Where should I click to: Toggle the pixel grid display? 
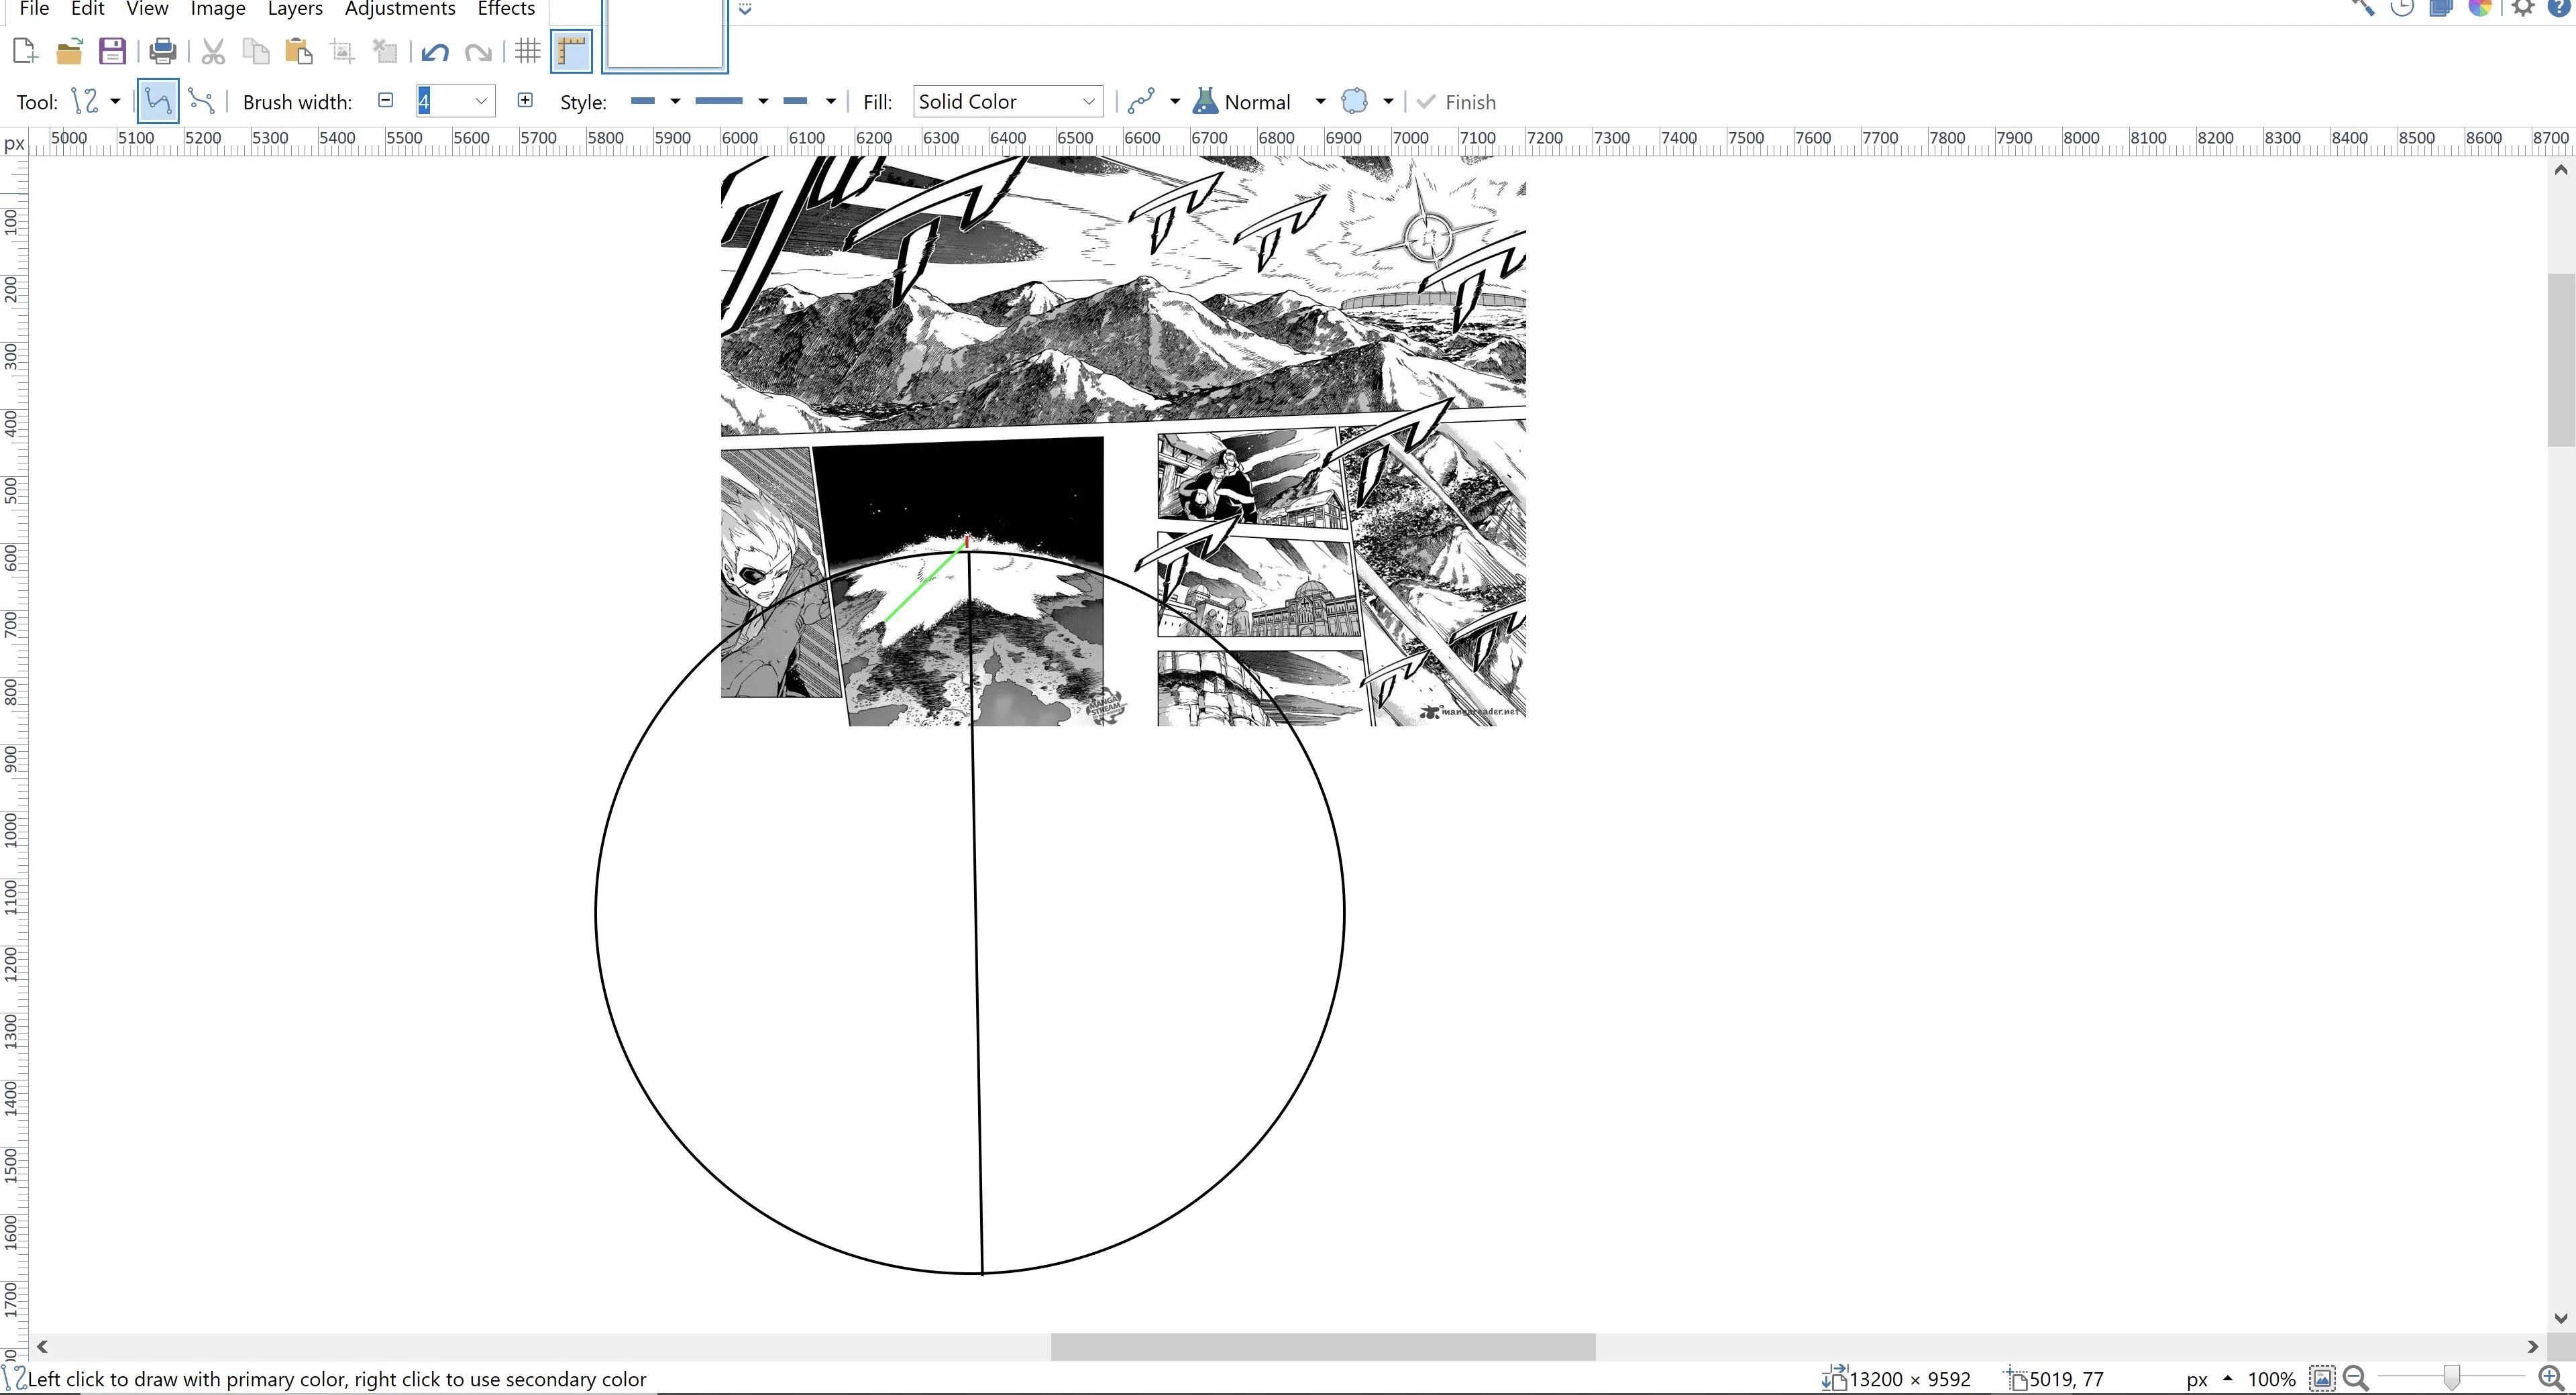tap(528, 51)
